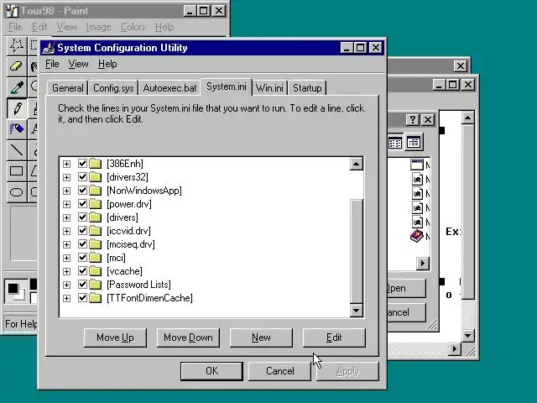Viewport: 537px width, 403px height.
Task: Open the Colors menu in Paint
Action: tap(133, 27)
